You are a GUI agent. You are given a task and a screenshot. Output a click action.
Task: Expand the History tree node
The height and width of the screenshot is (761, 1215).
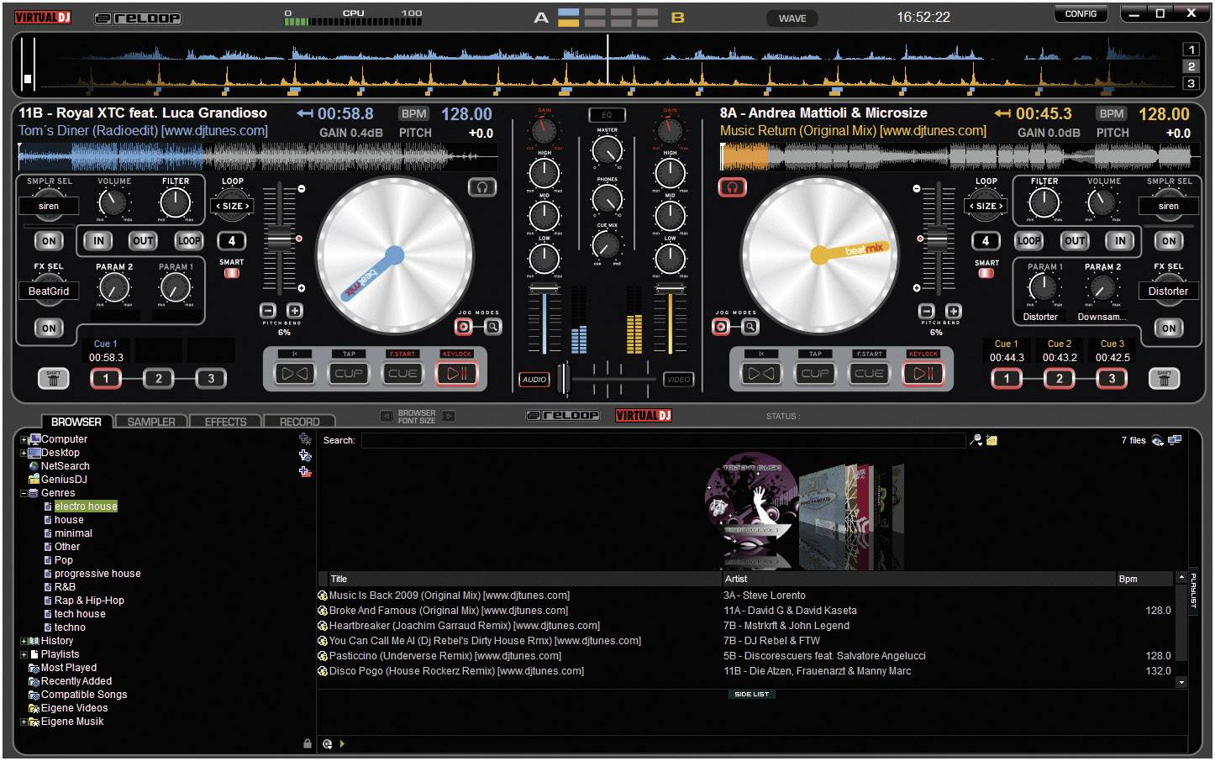tap(24, 641)
